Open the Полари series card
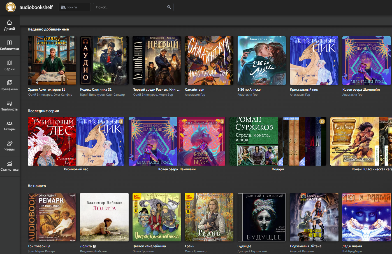 click(x=278, y=142)
